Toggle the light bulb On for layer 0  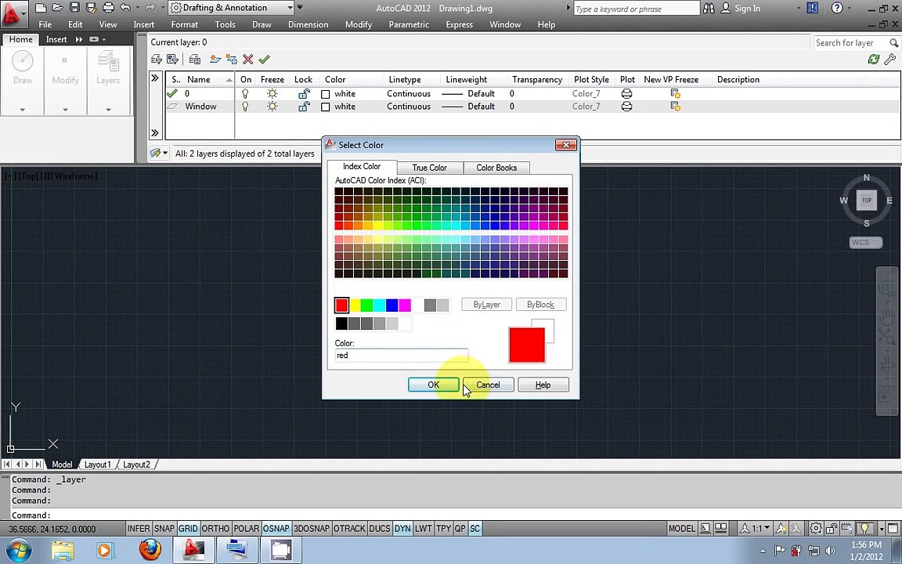click(245, 94)
